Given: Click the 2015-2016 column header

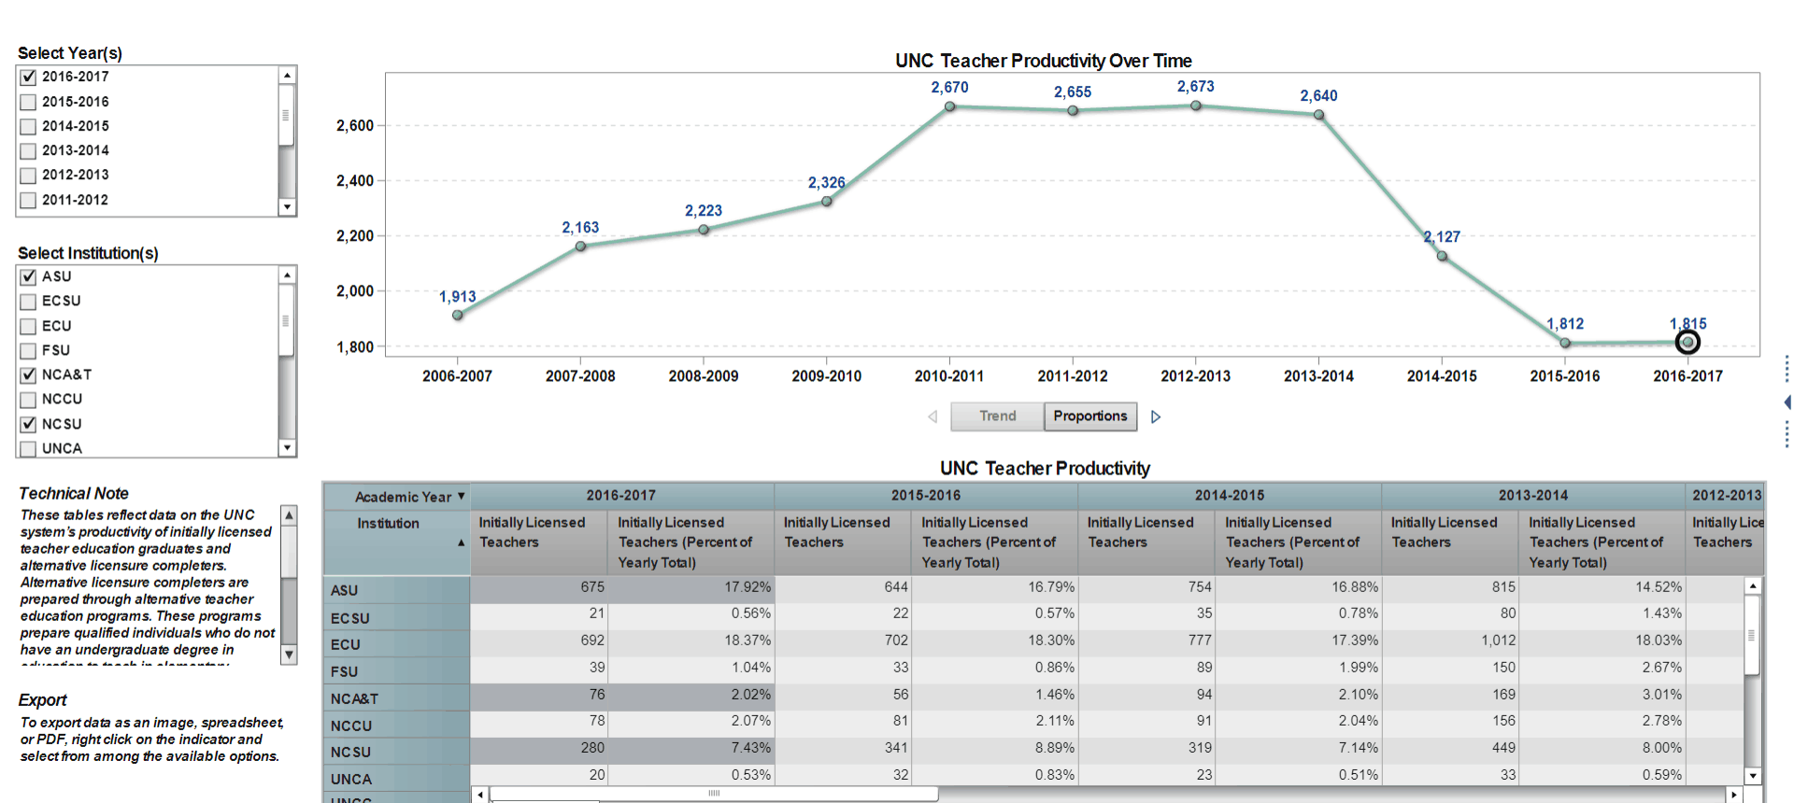Looking at the screenshot, I should click(x=925, y=496).
